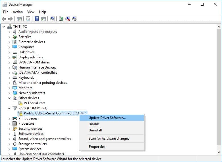Click the PCI Serial Port warning icon
Image resolution: width=222 pixels, height=162 pixels.
pyautogui.click(x=20, y=103)
